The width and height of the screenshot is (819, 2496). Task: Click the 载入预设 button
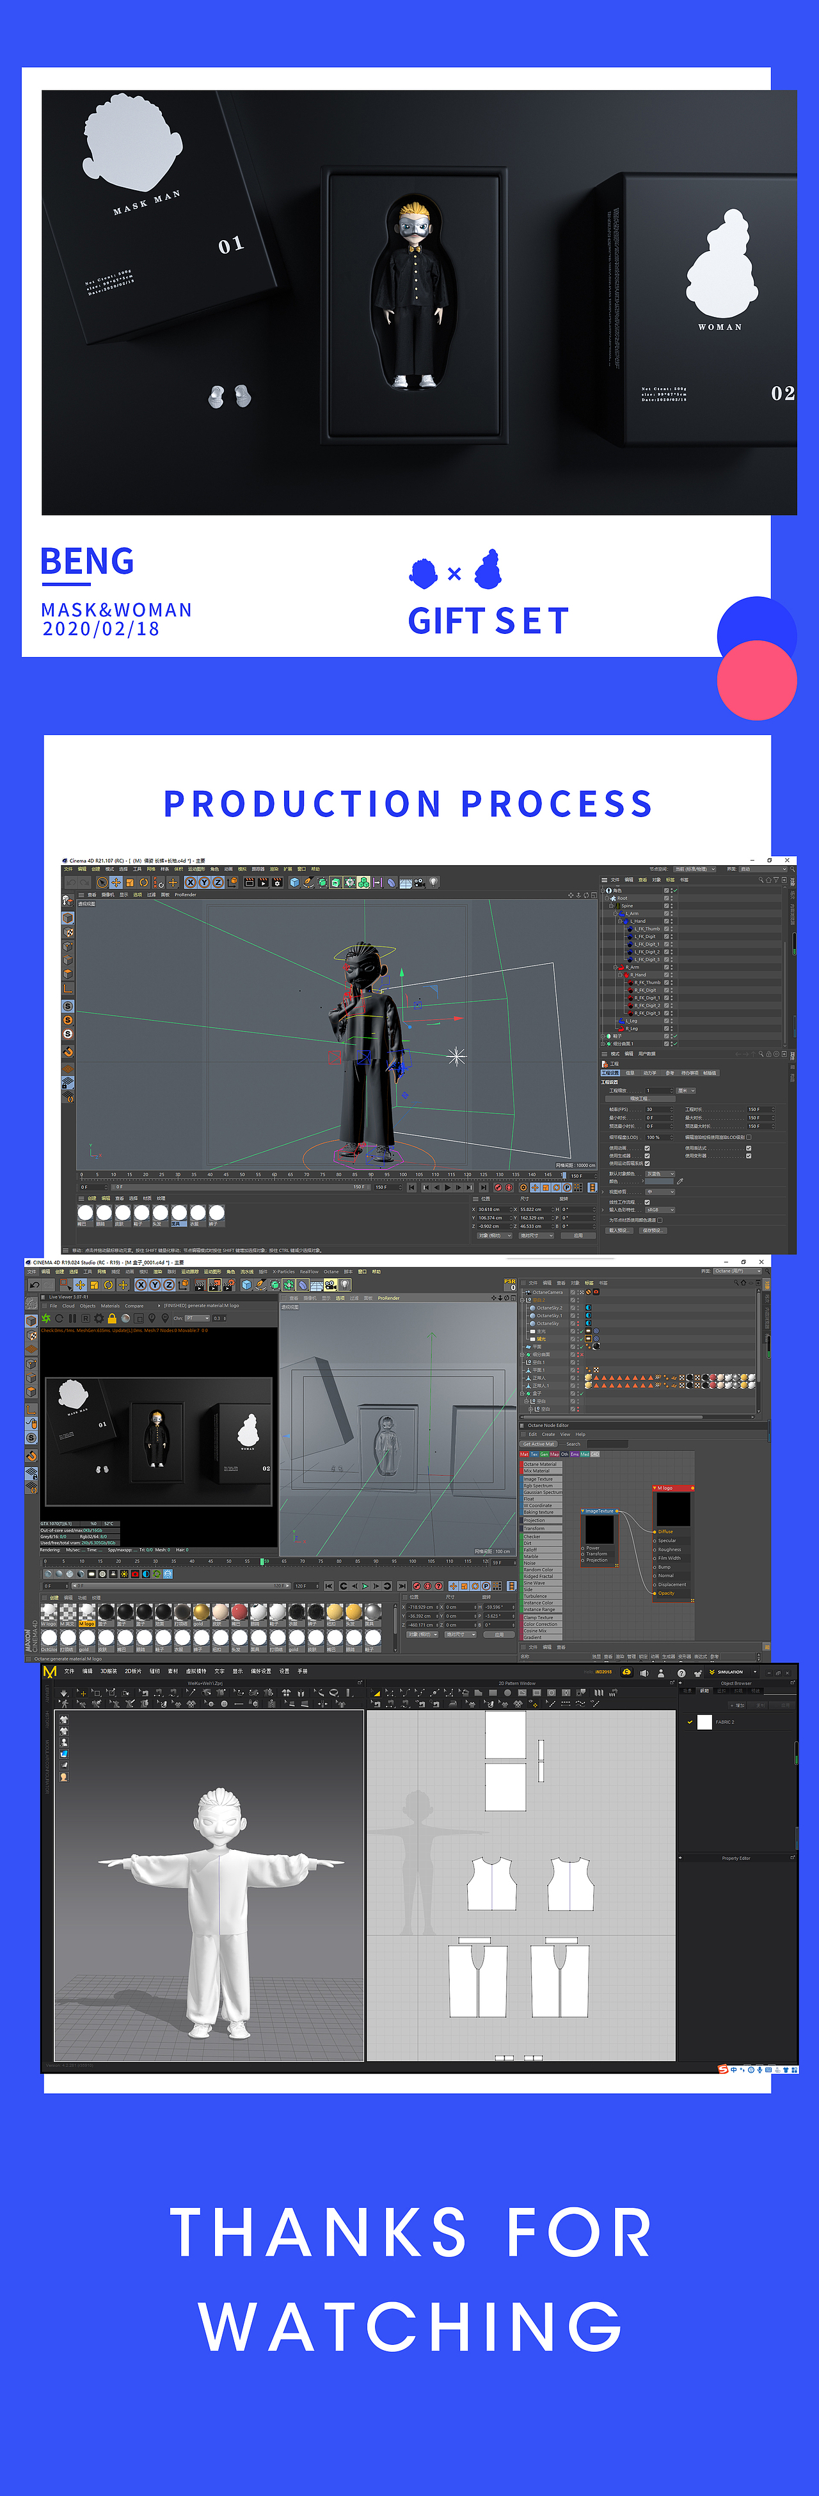(x=619, y=1231)
